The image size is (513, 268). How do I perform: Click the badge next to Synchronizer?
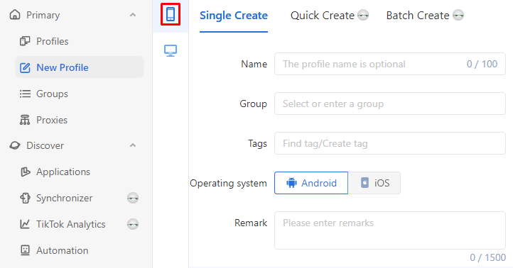[133, 198]
